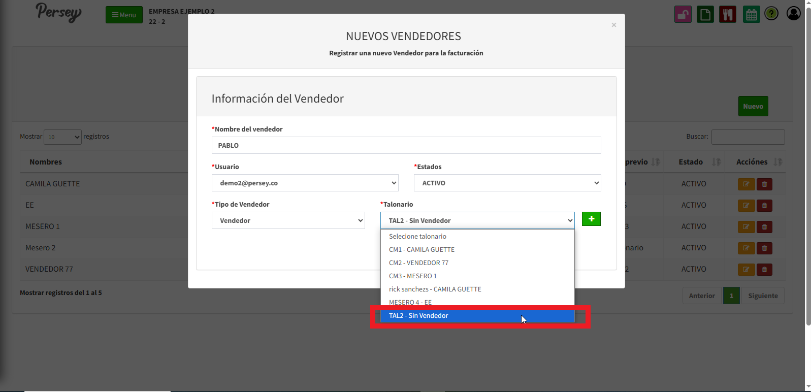Image resolution: width=811 pixels, height=392 pixels.
Task: Select 'CM1 - CAMILA GUETTE' talonario option
Action: coord(421,250)
